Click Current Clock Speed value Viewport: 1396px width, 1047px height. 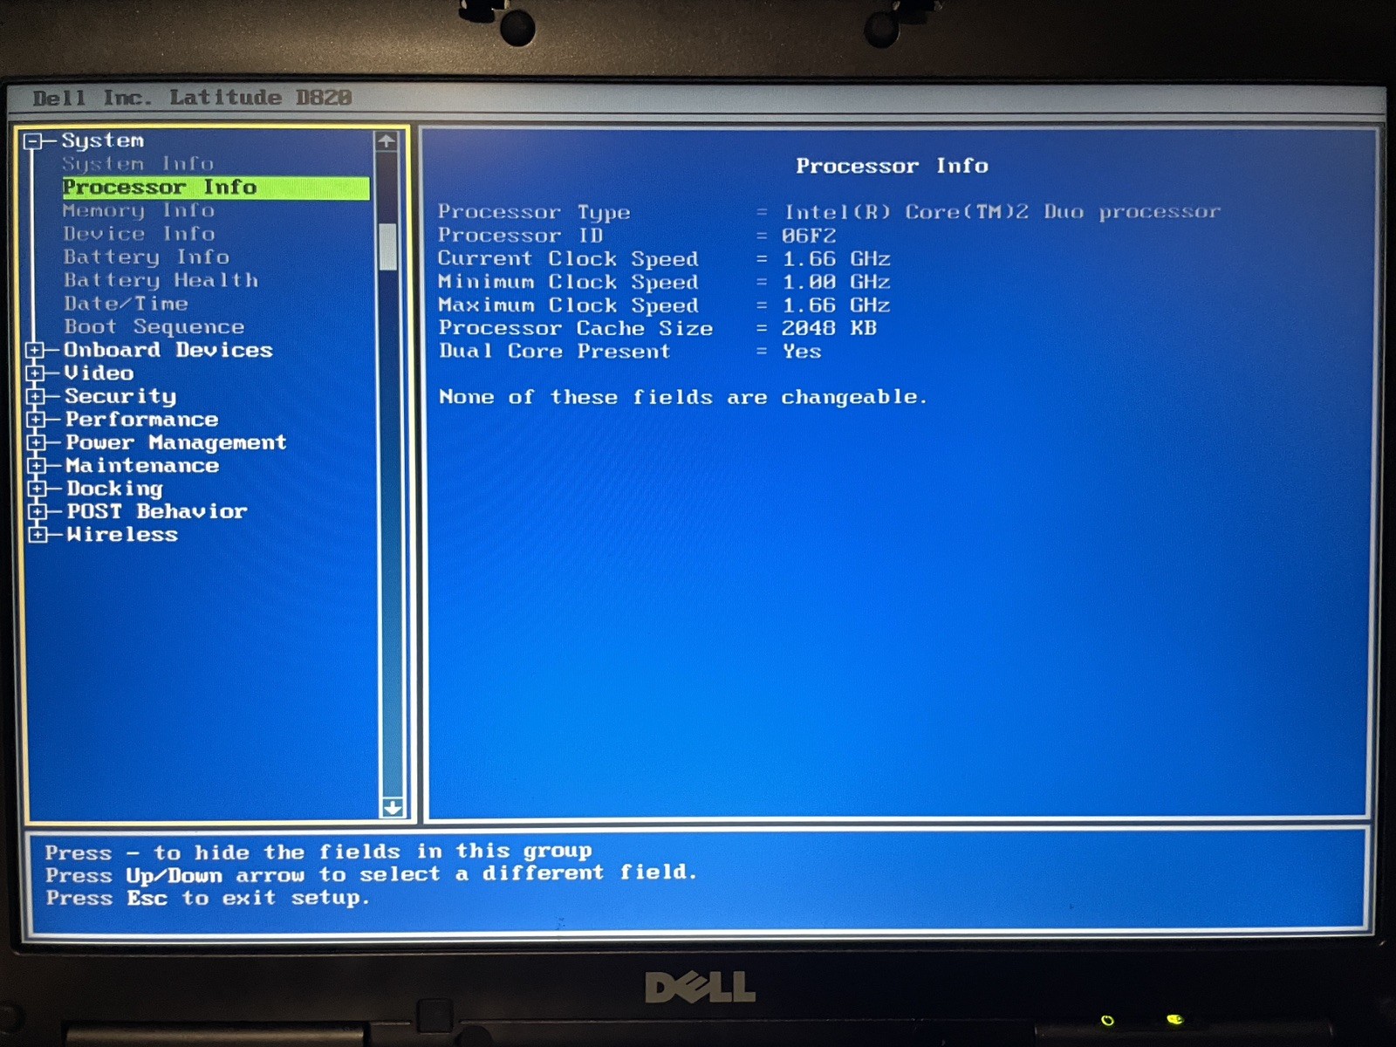coord(836,259)
